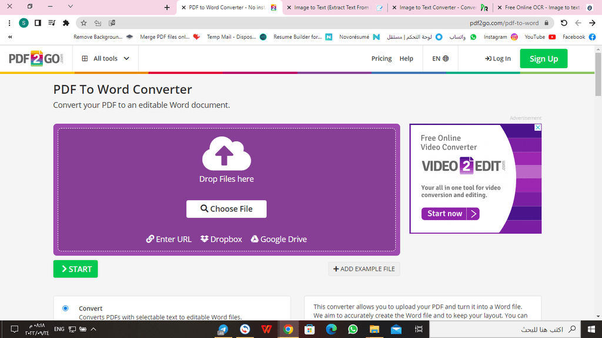Open File Explorer from taskbar
Image resolution: width=602 pixels, height=338 pixels.
click(374, 329)
